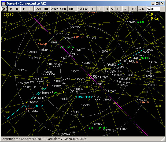
Task: Toggle the V VOR display button
Action: (11, 9)
